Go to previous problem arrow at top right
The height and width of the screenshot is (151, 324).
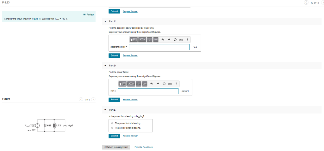coord(306,3)
